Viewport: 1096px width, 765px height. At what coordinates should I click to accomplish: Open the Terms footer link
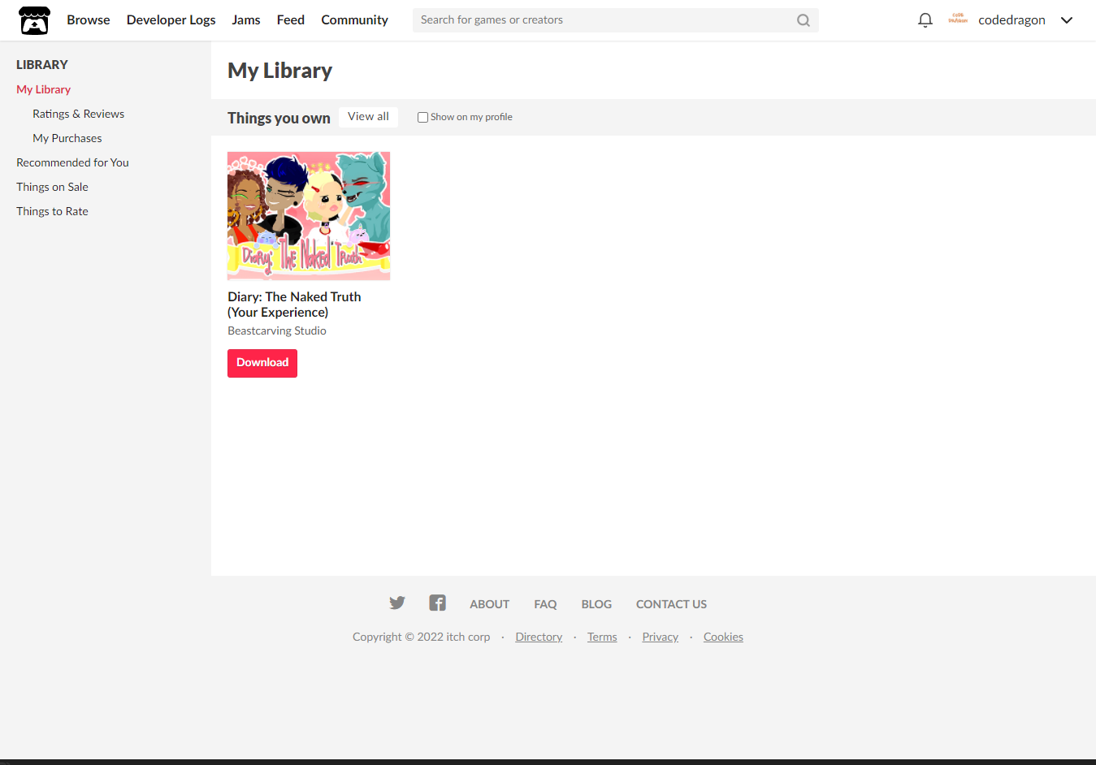(x=603, y=637)
